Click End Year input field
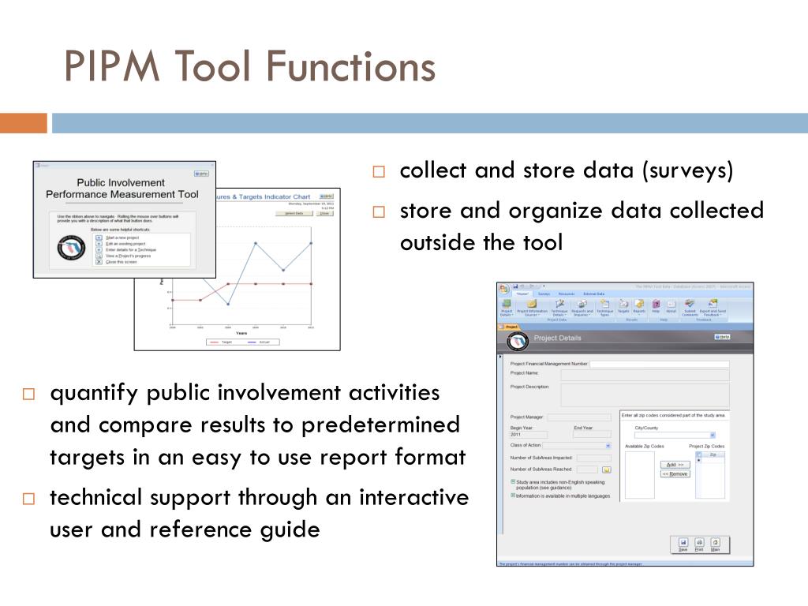Screen dimensions: 808x606 (592, 434)
